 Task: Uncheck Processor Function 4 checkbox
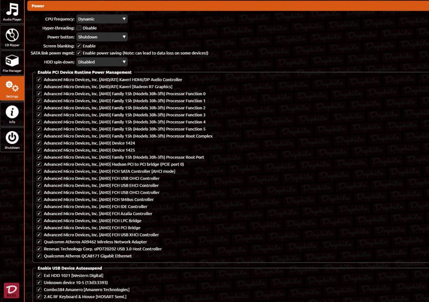pyautogui.click(x=39, y=122)
